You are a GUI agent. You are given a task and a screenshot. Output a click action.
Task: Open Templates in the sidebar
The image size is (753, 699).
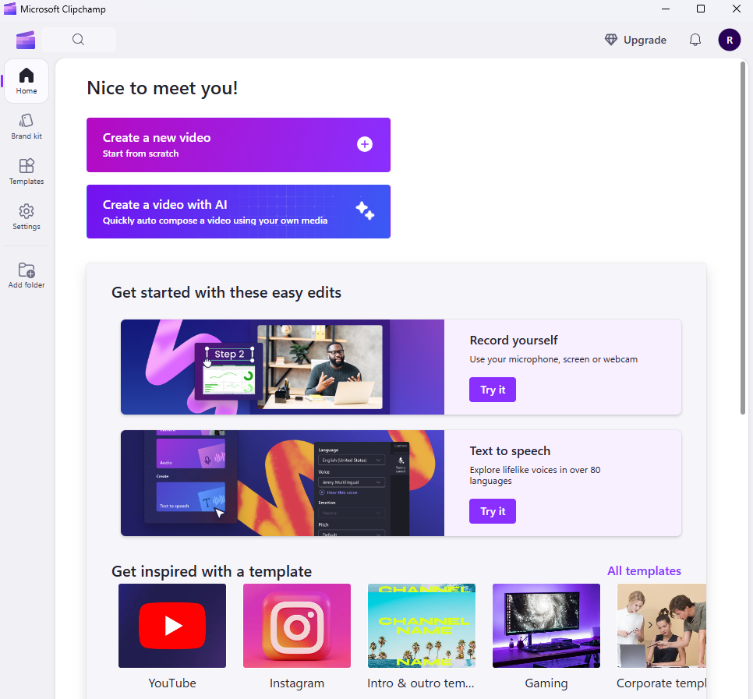(x=27, y=172)
